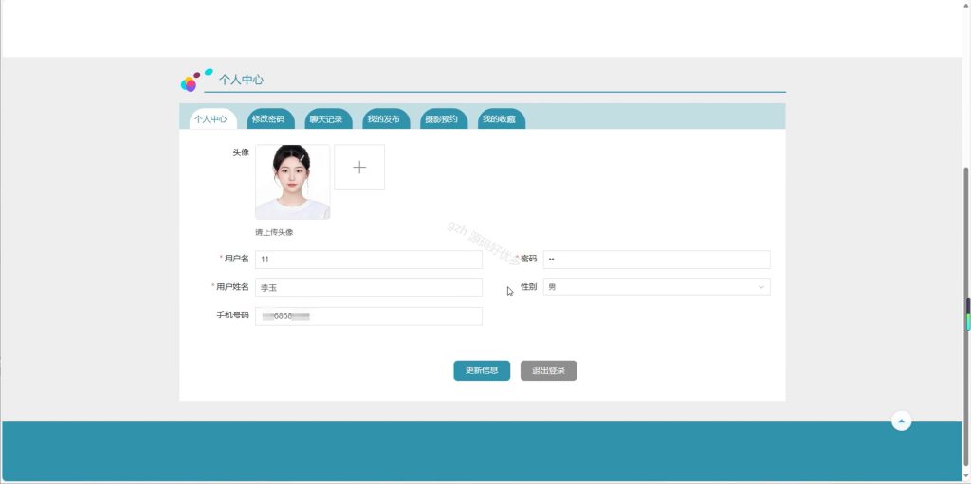Switch to the 个人中心 tab
This screenshot has width=971, height=484.
tap(211, 118)
